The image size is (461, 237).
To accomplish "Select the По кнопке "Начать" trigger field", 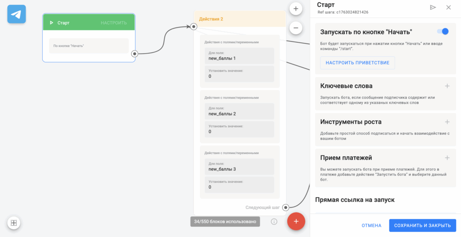I will 89,46.
